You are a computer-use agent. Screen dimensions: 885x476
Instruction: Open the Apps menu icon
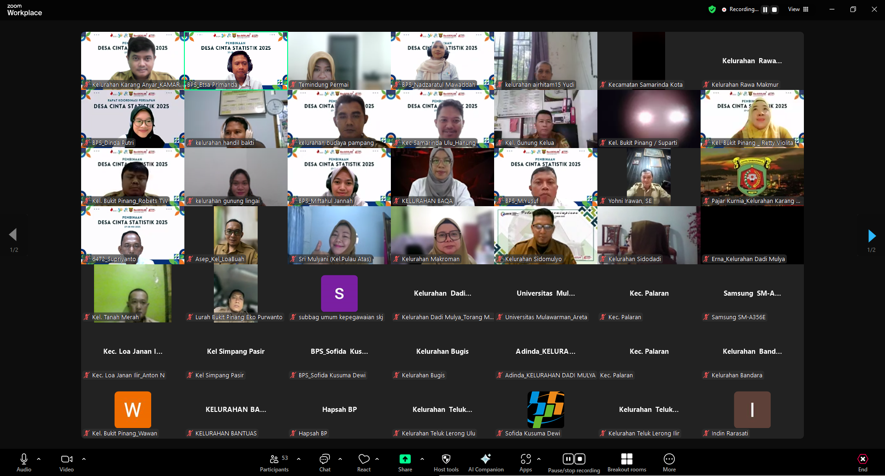[525, 463]
